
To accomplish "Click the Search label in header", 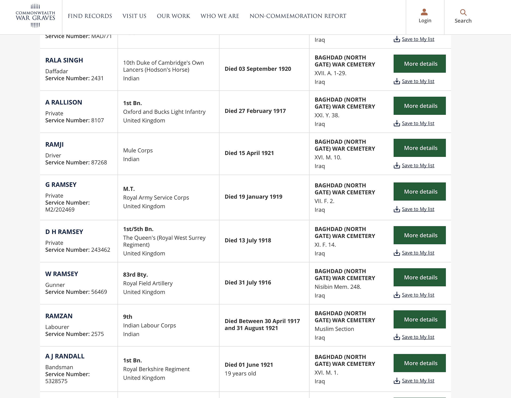I will (463, 21).
